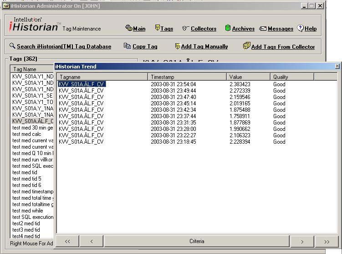Click the Messages envelope icon
Screen dimensions: 342x254
(x=263, y=28)
